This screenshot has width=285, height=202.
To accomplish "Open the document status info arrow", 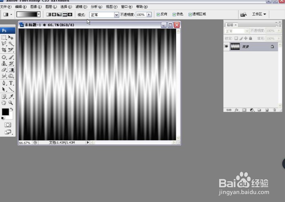I will coord(88,142).
